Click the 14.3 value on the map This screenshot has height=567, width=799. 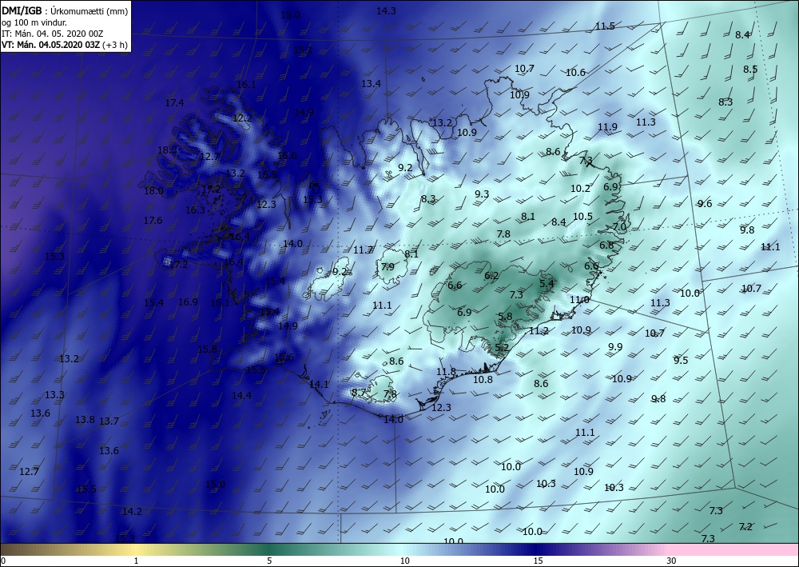(386, 10)
